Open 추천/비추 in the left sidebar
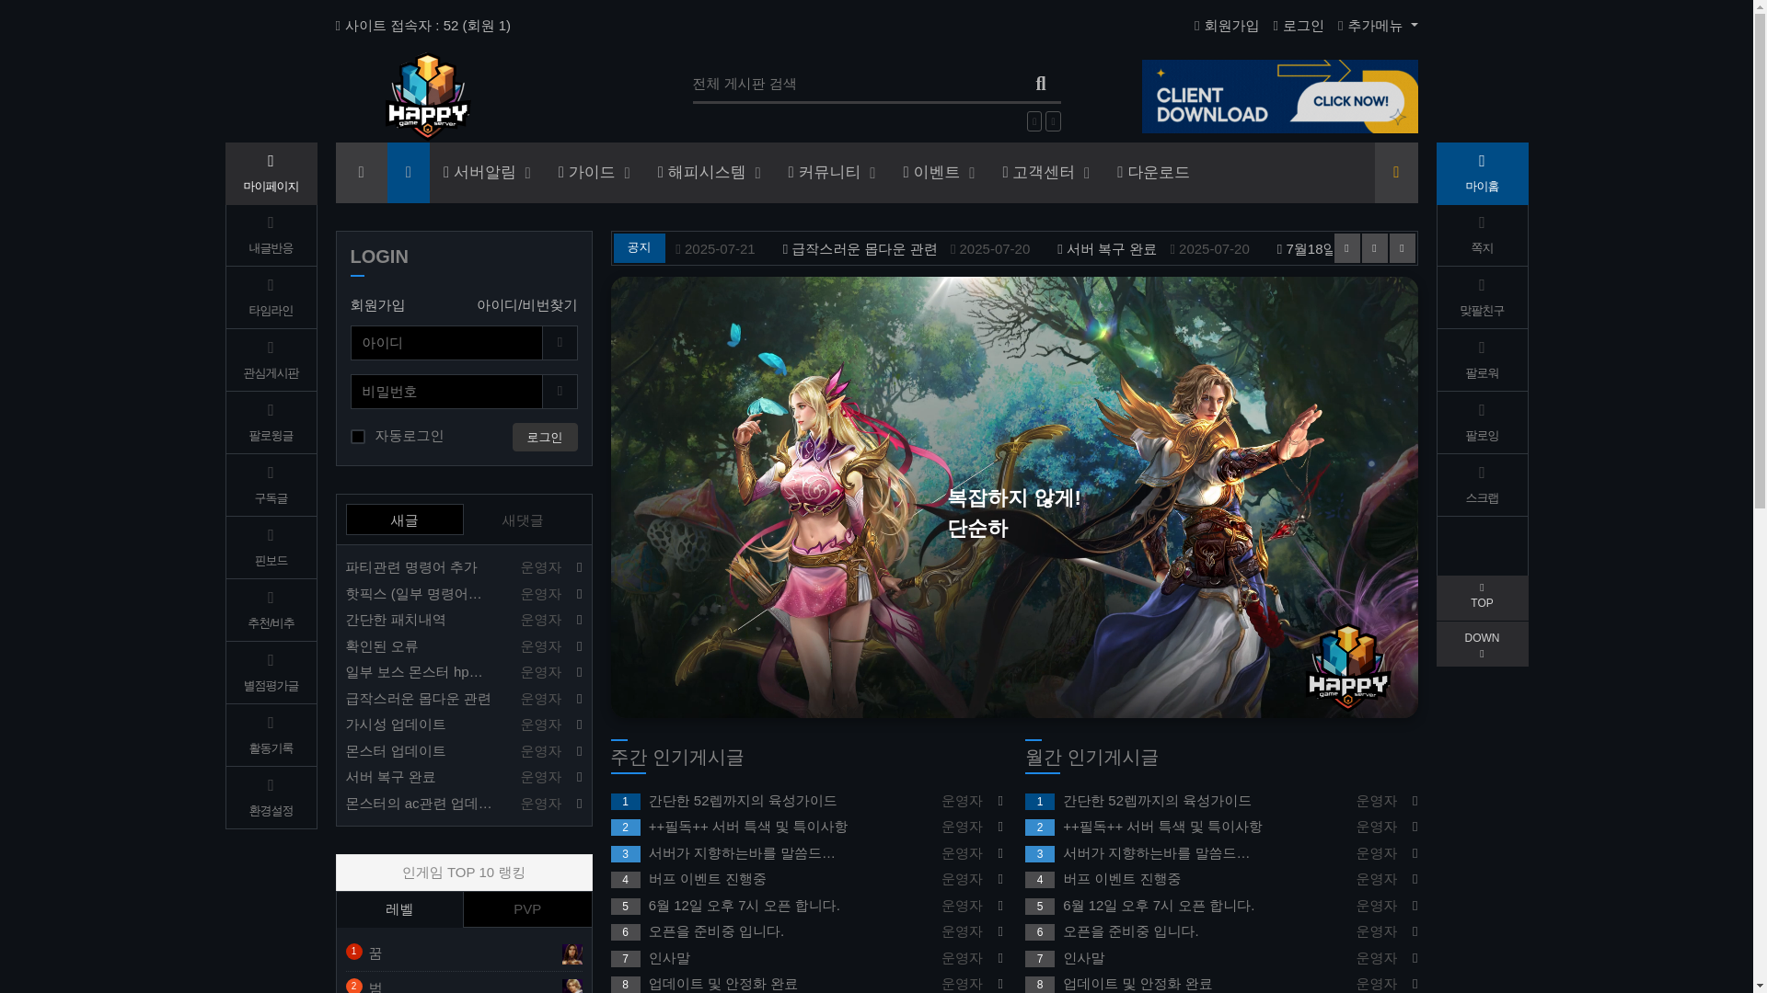The image size is (1767, 993). click(271, 611)
